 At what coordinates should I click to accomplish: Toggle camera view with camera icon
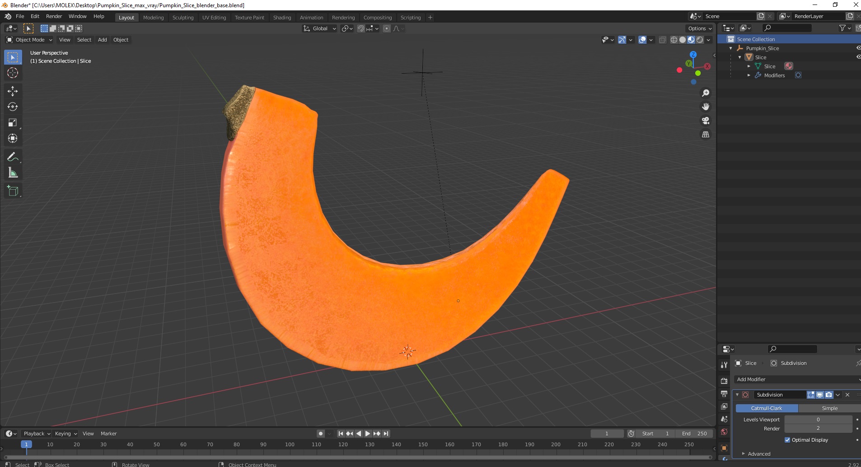pyautogui.click(x=705, y=121)
